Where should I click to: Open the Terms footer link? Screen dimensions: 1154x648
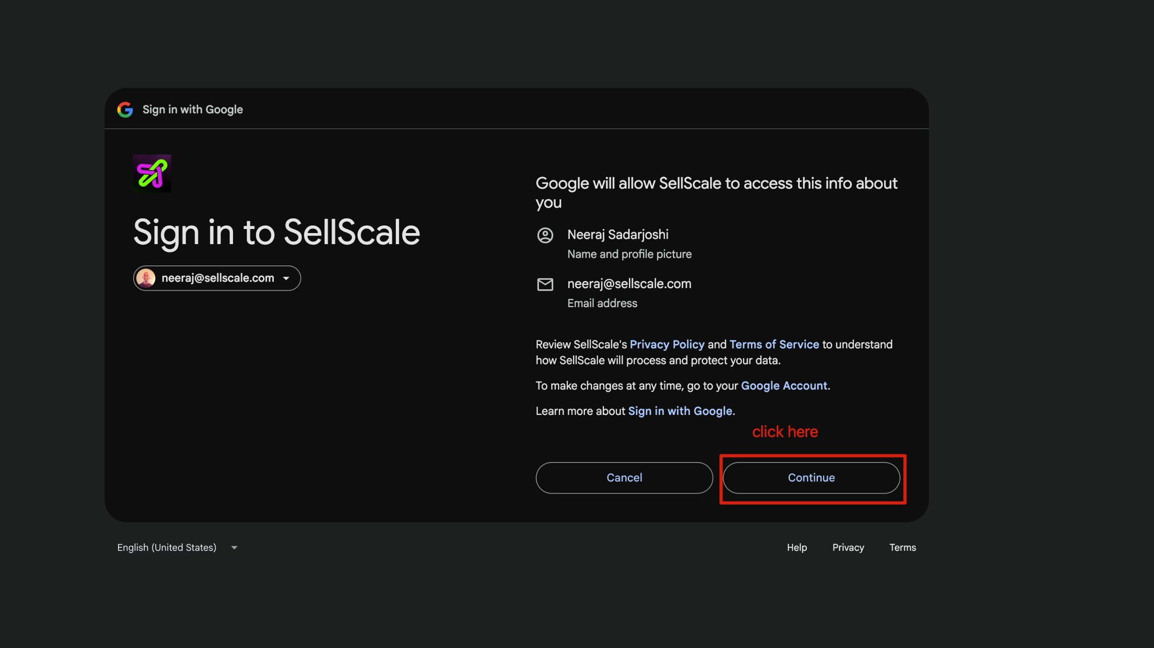coord(902,547)
